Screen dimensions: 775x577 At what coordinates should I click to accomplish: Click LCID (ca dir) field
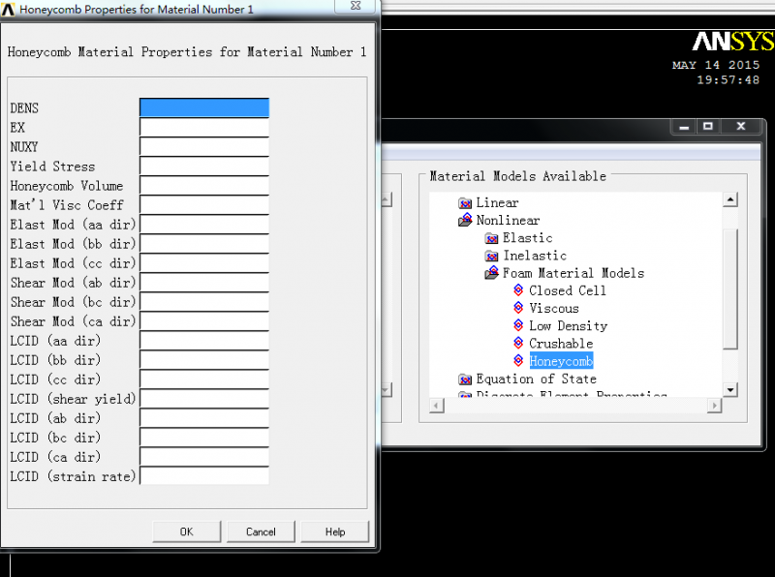[204, 456]
